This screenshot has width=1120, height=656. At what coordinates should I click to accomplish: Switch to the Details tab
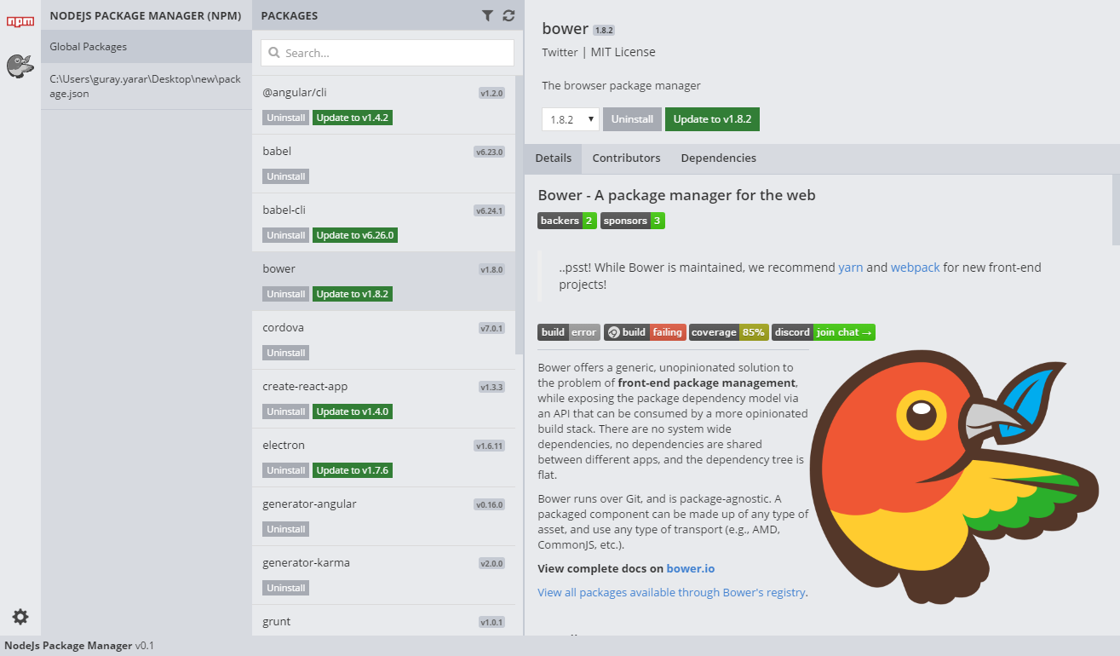[553, 158]
